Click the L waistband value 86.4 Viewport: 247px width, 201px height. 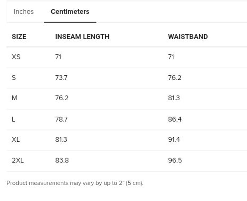[175, 119]
